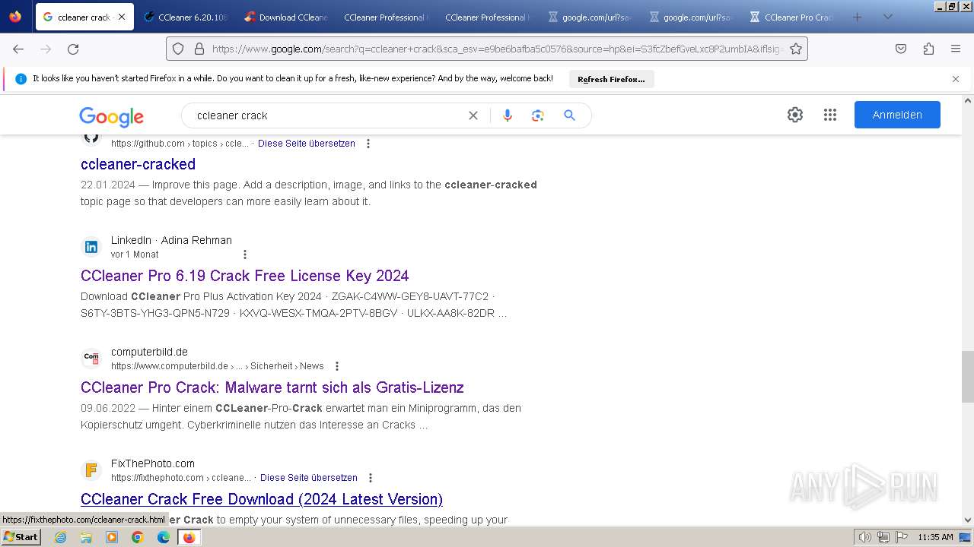
Task: Open more options for the computerbild.de result
Action: tap(337, 366)
